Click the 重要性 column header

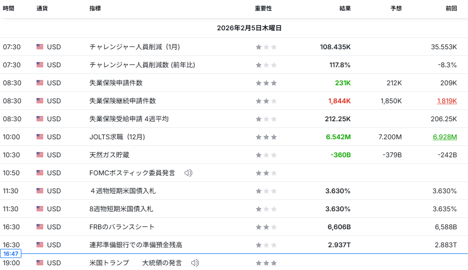click(x=263, y=9)
